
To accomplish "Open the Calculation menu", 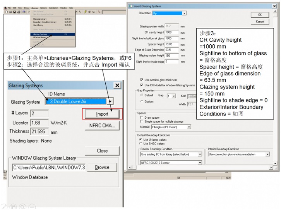I will (x=53, y=8).
